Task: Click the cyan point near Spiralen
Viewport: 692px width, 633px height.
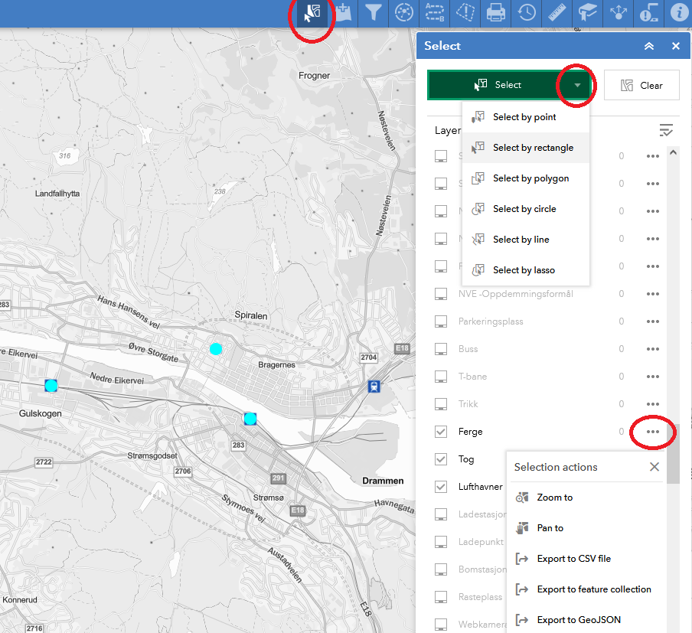Action: 216,349
